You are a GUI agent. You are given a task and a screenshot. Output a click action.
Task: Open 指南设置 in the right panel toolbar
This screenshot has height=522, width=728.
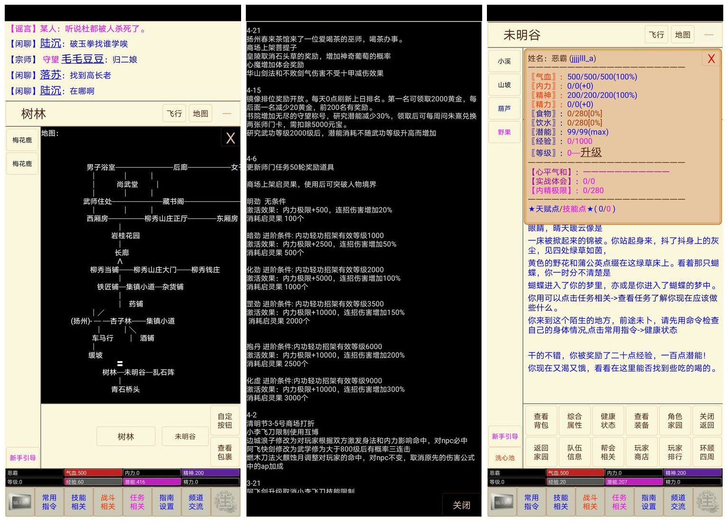pyautogui.click(x=649, y=502)
